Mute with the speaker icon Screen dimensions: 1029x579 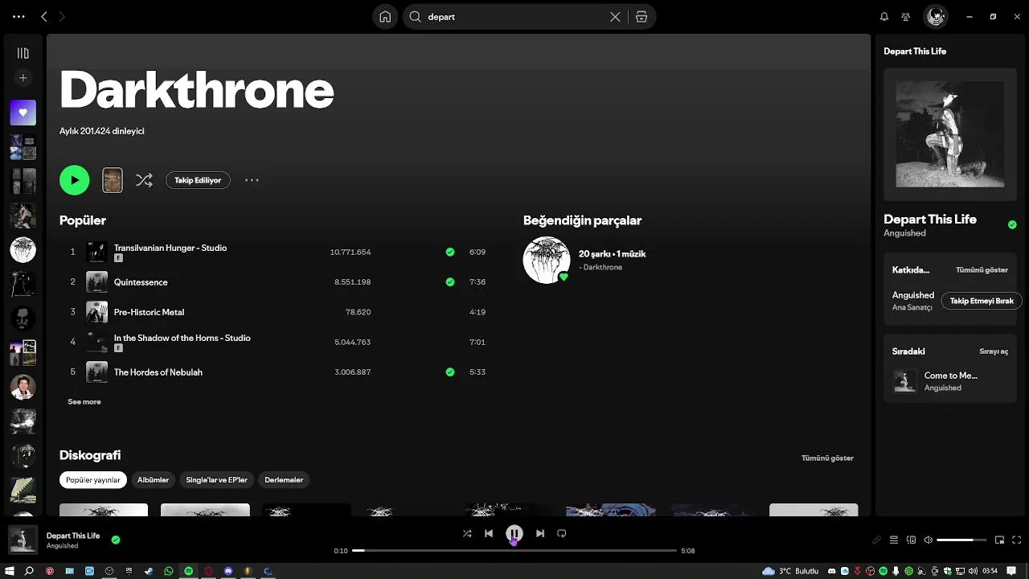[x=929, y=540]
